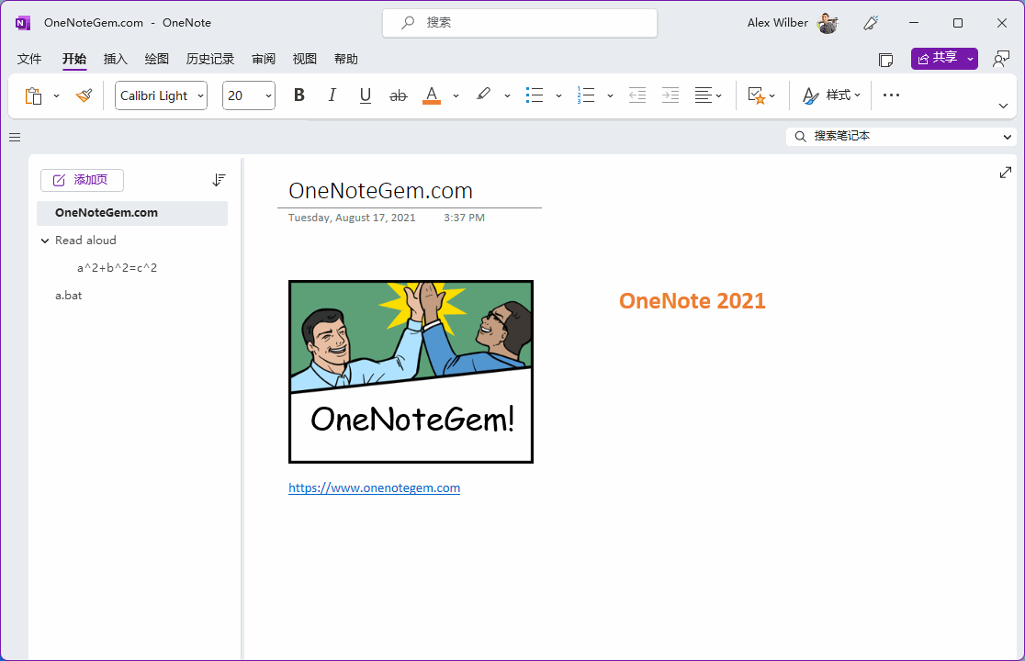Open the 插入 ribbon tab
This screenshot has width=1025, height=661.
click(116, 59)
